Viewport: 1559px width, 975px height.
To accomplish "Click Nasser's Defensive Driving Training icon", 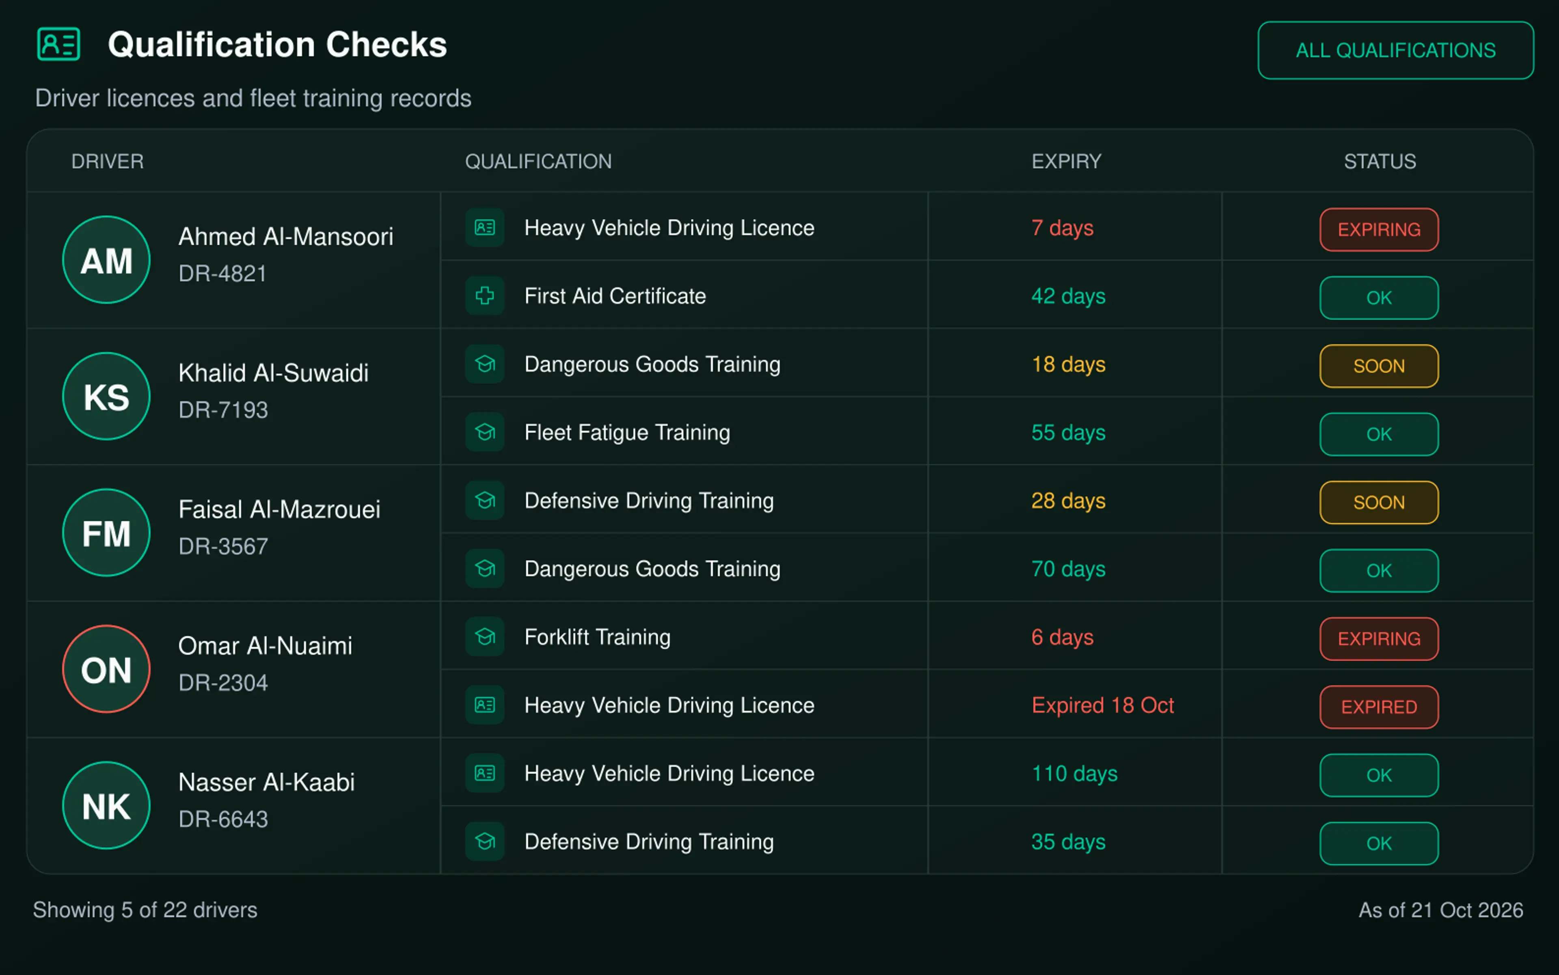I will coord(484,841).
